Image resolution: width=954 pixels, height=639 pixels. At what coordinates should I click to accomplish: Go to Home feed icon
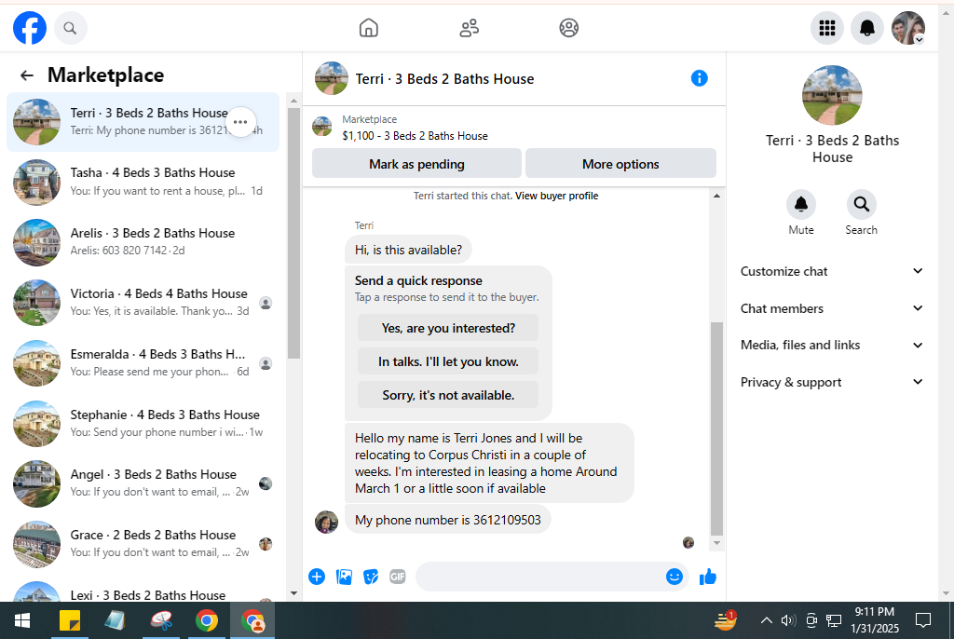(x=369, y=28)
